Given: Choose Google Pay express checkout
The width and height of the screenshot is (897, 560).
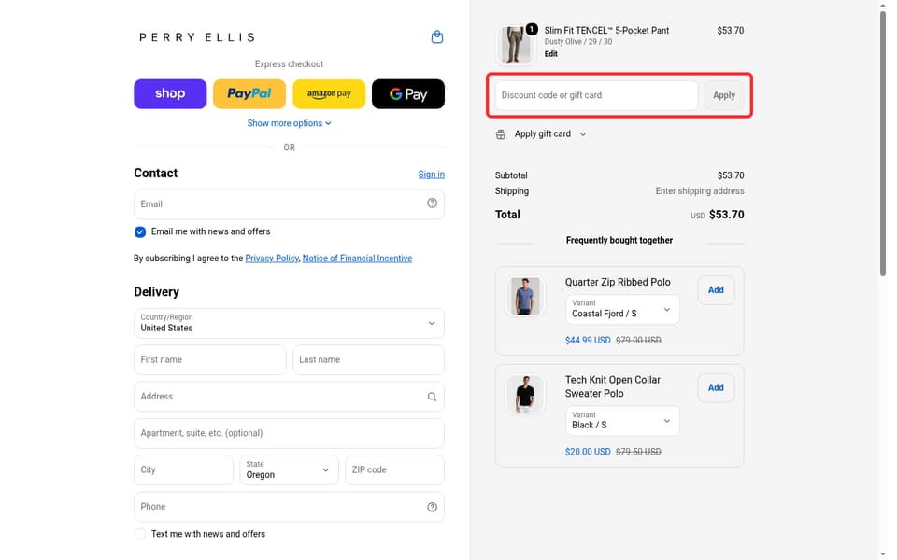Looking at the screenshot, I should (408, 93).
